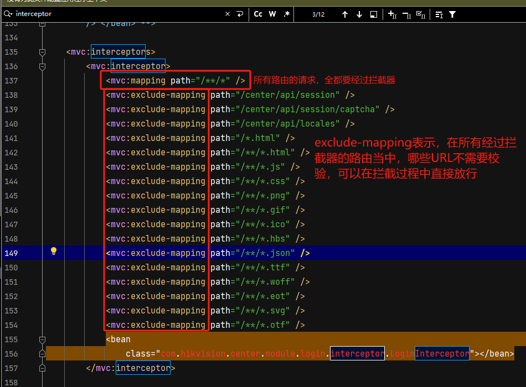Toggle Words (W) whole-word matching

pyautogui.click(x=272, y=14)
